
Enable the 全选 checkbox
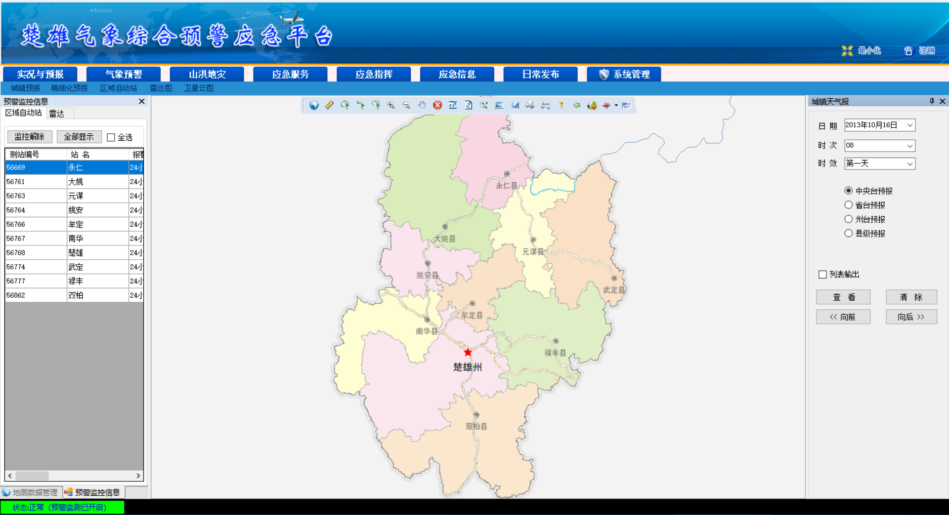[x=111, y=137]
